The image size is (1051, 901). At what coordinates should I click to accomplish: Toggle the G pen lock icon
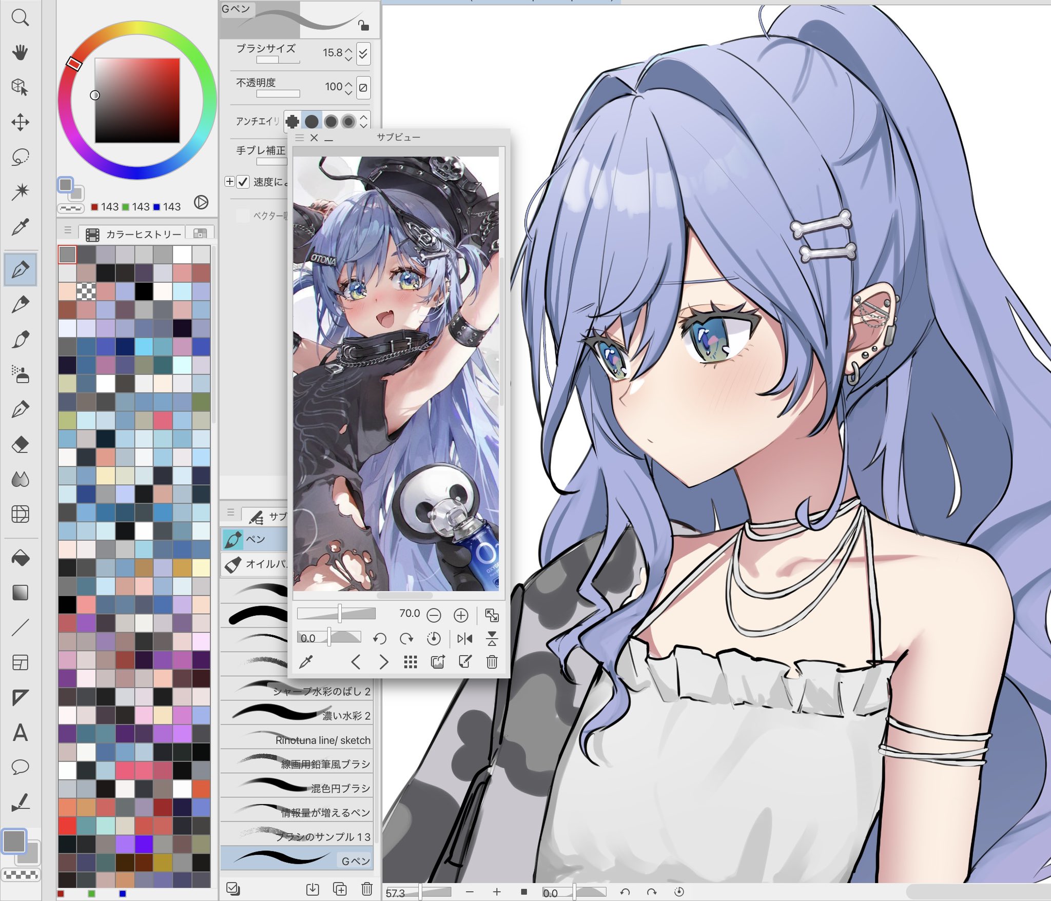click(x=363, y=25)
